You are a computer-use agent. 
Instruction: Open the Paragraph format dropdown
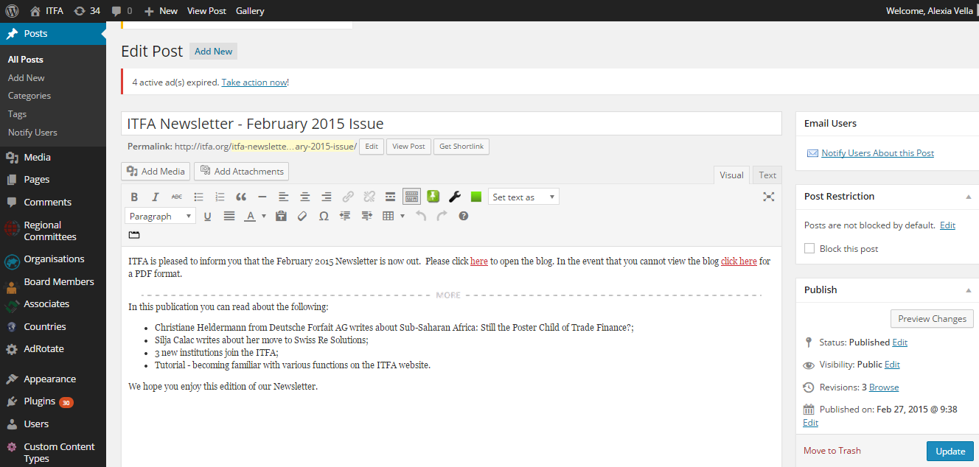pyautogui.click(x=160, y=216)
